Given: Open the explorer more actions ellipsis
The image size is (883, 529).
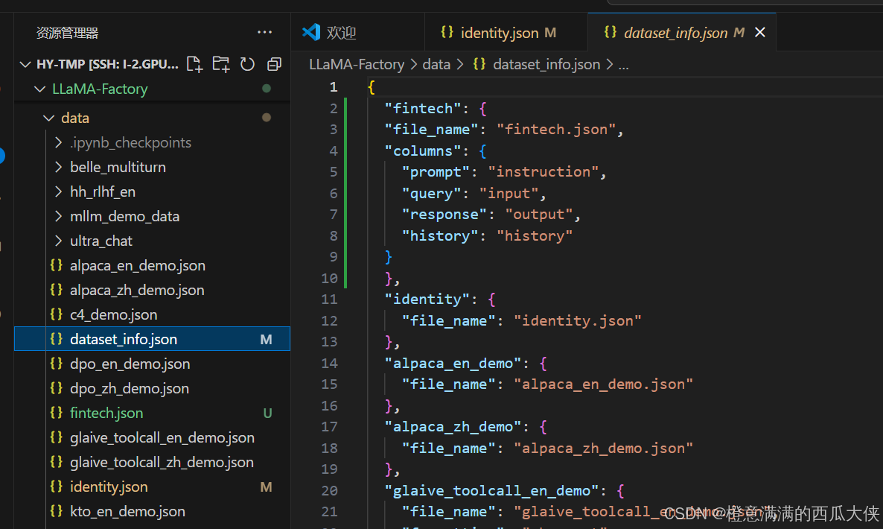Looking at the screenshot, I should 264,32.
